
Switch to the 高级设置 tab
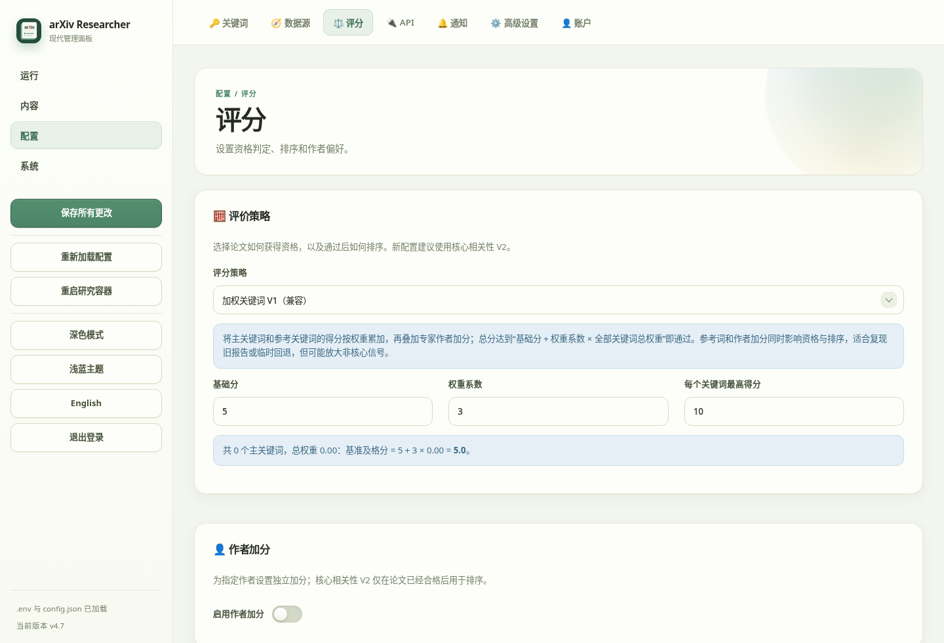coord(515,23)
